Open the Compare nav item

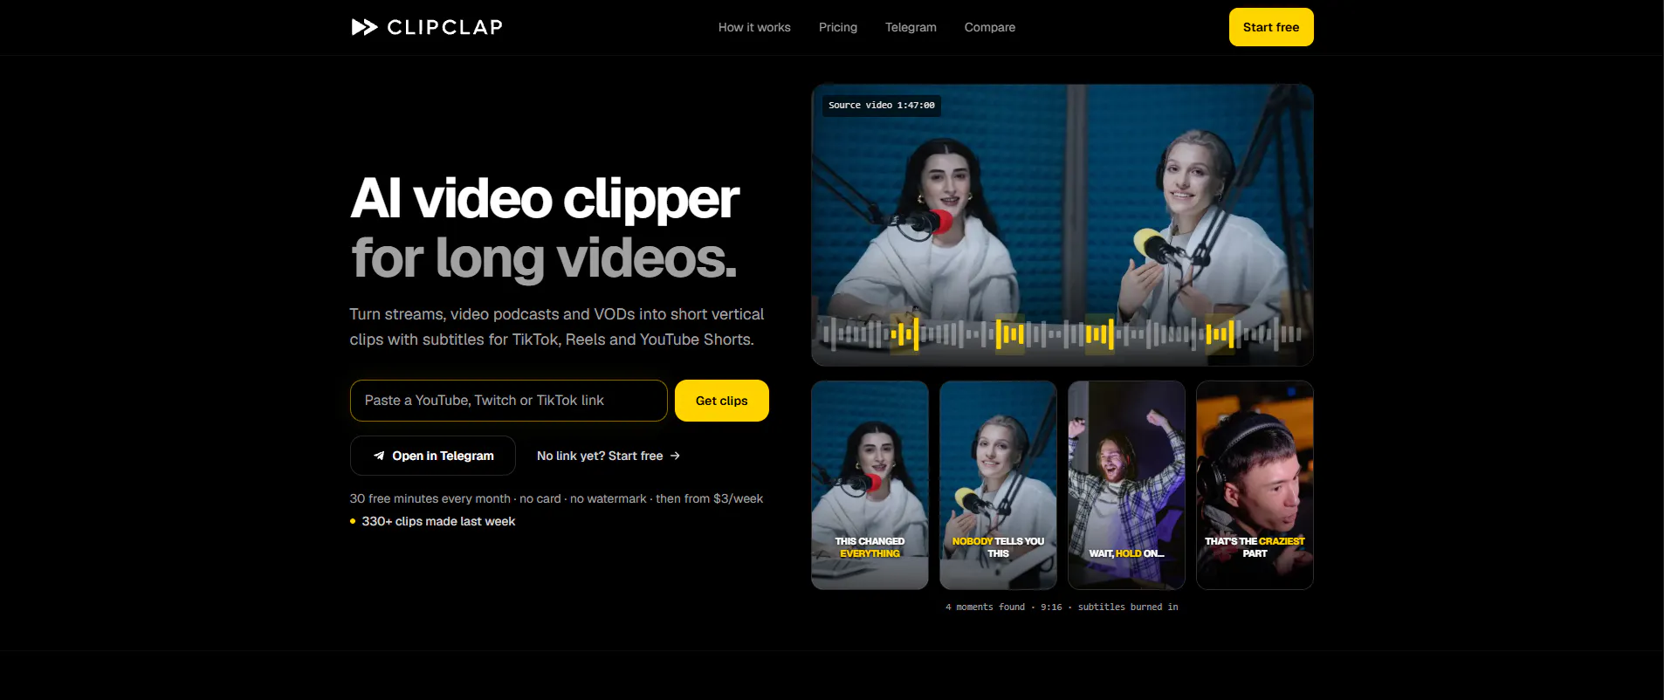990,27
